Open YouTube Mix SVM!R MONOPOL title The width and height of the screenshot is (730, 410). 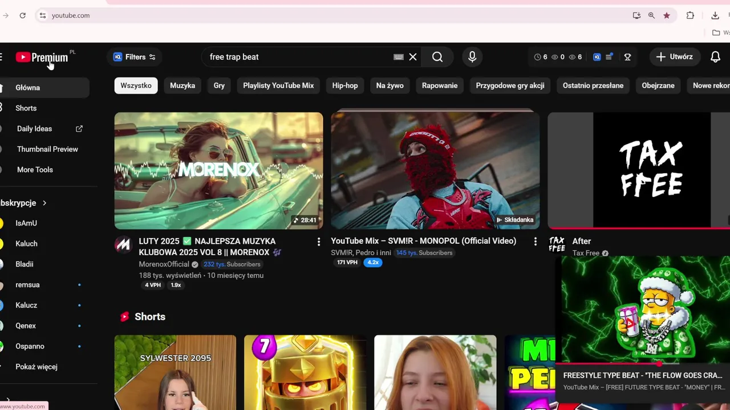click(423, 241)
